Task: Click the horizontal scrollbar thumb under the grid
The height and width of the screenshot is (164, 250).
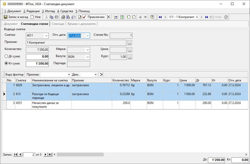Action: click(80, 154)
